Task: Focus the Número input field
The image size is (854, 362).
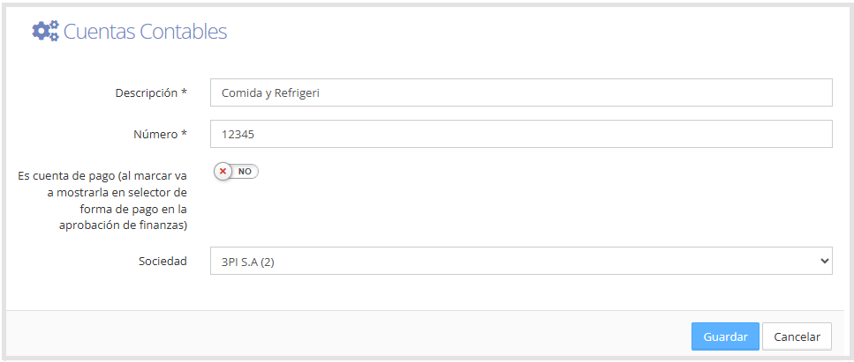Action: 521,134
